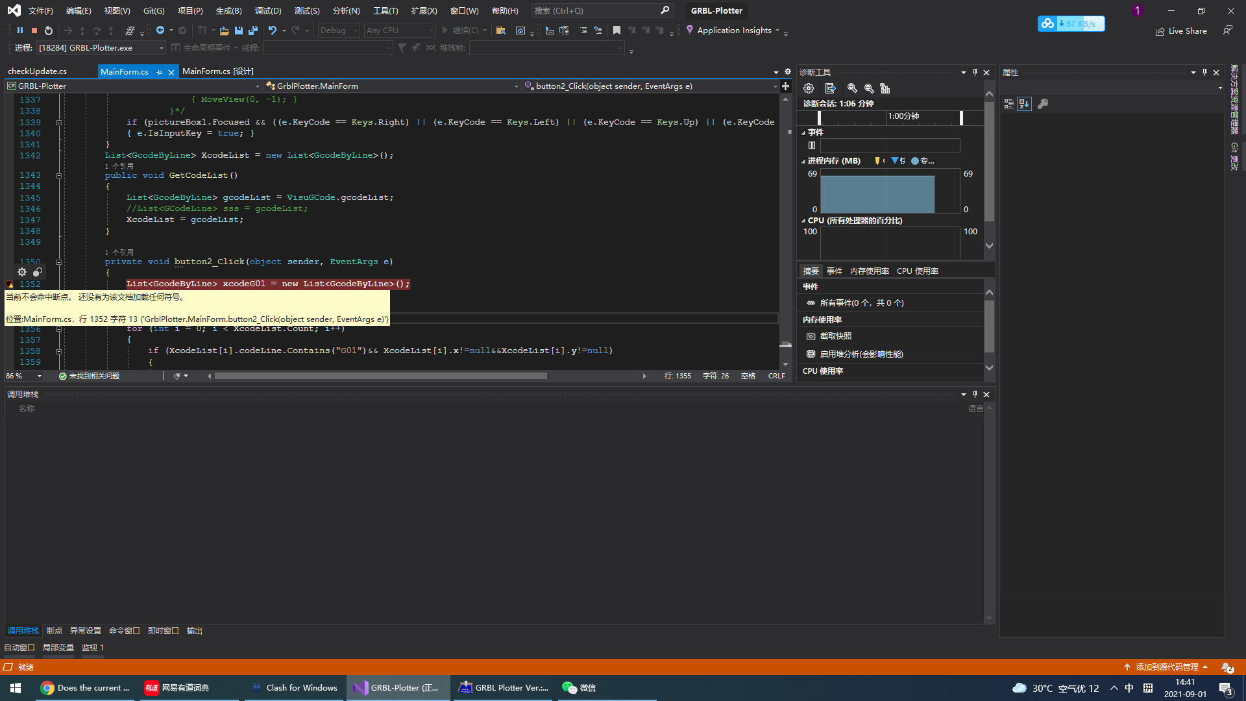Open the process GRBL-Plotter.exe dropdown
Viewport: 1246px width, 701px height.
[162, 48]
